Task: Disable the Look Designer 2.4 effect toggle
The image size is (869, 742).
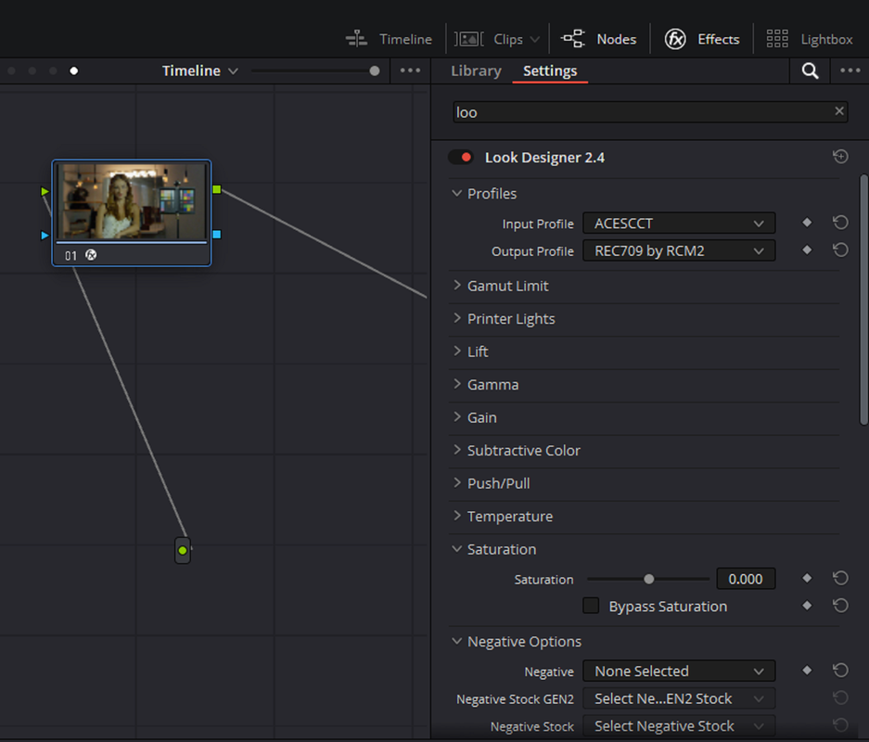Action: (461, 158)
